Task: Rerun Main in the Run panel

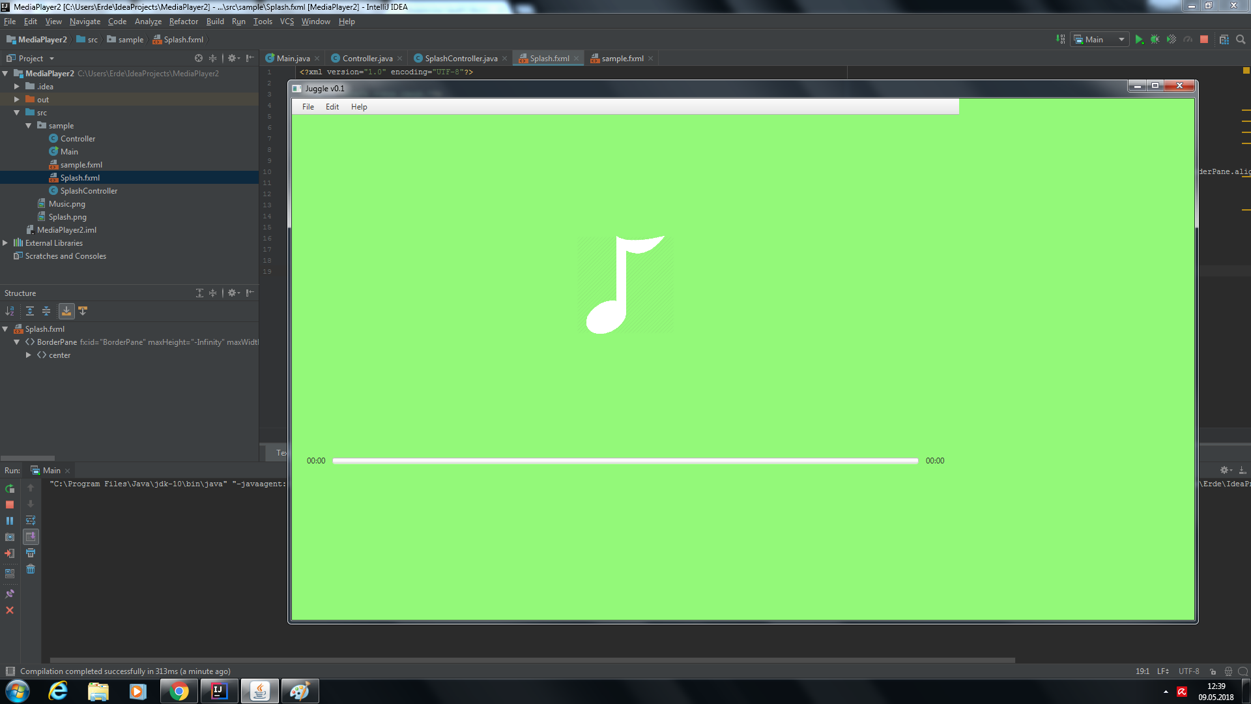Action: click(10, 488)
